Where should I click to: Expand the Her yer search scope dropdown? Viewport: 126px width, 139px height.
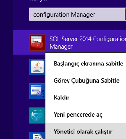click(x=38, y=0)
